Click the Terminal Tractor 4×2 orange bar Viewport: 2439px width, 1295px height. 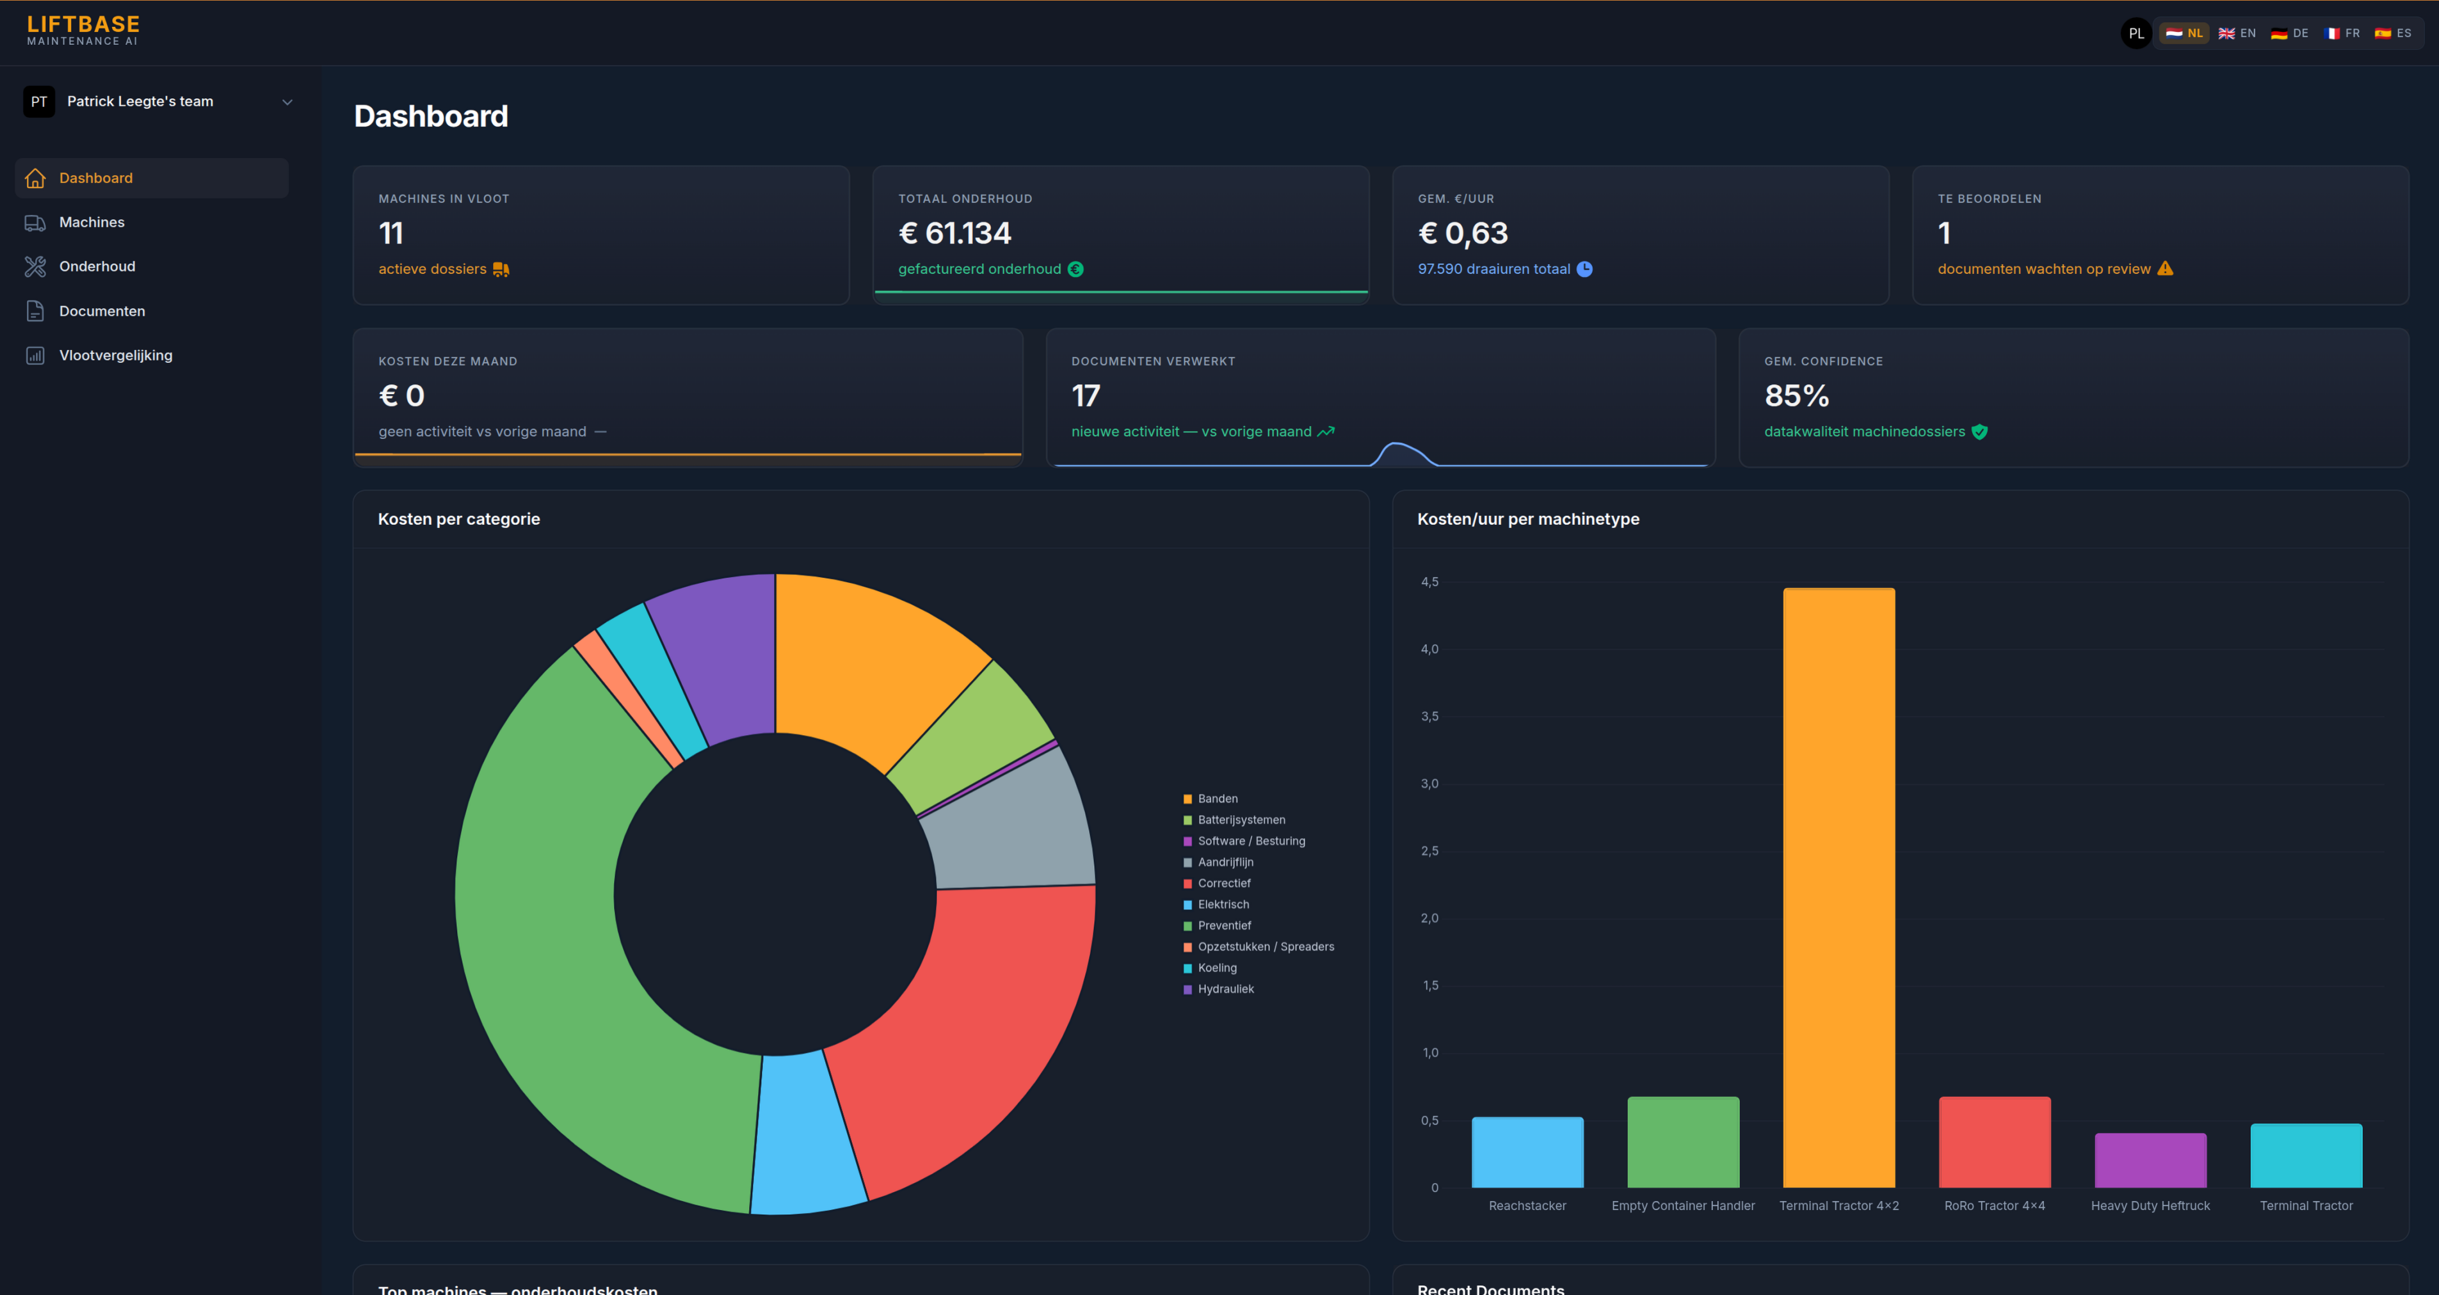(x=1839, y=887)
